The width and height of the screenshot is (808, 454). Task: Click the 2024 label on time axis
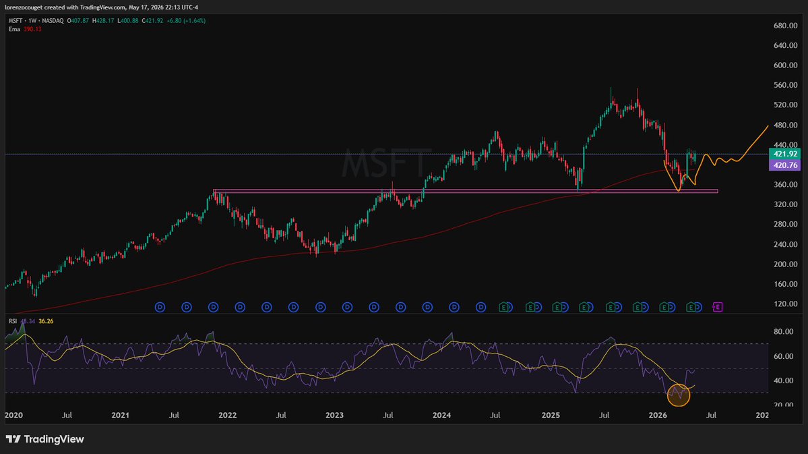tap(441, 415)
